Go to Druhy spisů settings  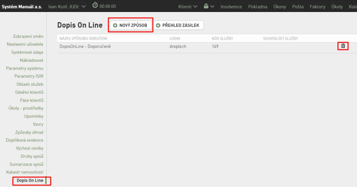point(32,156)
